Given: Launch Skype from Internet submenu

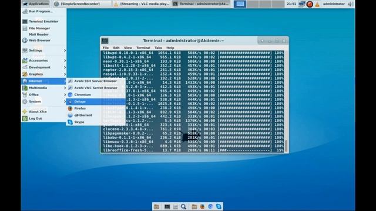Looking at the screenshot, I should (96, 122).
